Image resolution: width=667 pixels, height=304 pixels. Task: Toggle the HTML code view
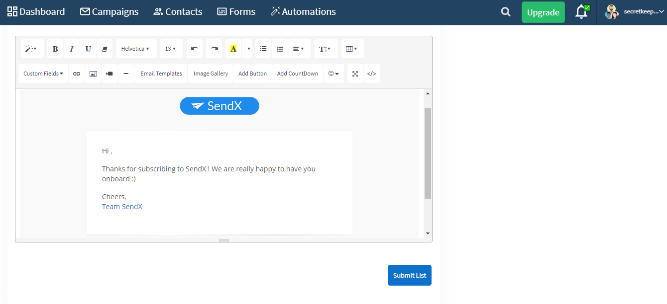tap(371, 74)
